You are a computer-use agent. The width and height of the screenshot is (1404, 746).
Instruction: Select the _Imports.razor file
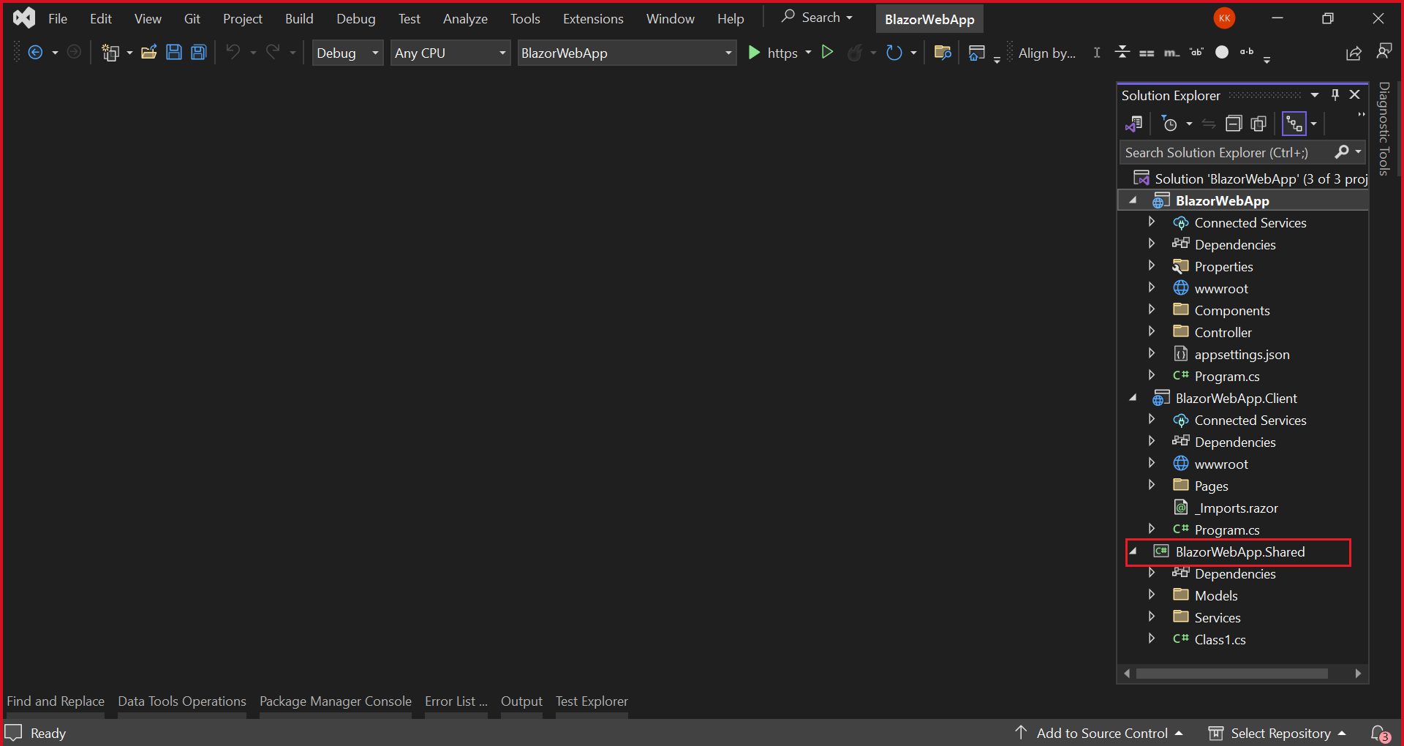pyautogui.click(x=1236, y=508)
